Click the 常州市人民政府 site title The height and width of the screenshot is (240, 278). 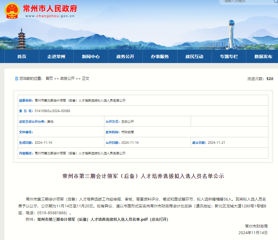50,8
